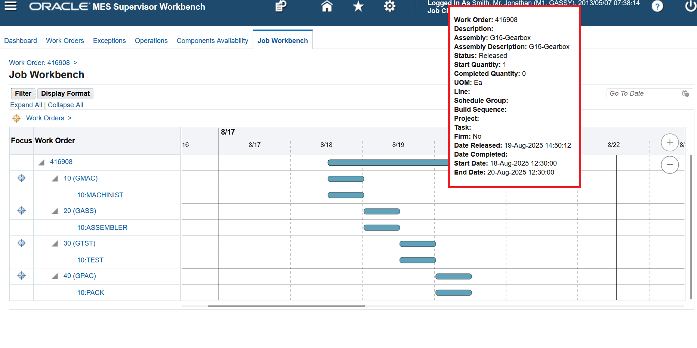Go to the Home icon in the top bar
Screen dimensions: 697x348
pyautogui.click(x=327, y=6)
